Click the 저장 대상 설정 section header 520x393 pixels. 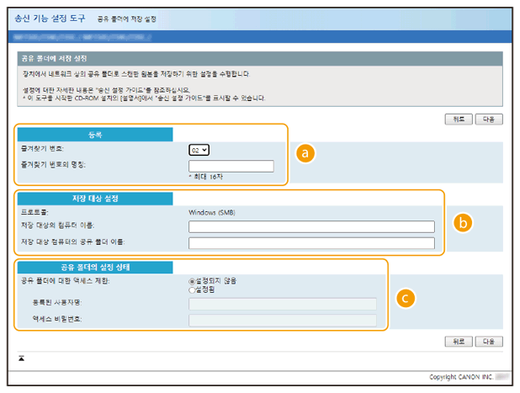click(95, 199)
